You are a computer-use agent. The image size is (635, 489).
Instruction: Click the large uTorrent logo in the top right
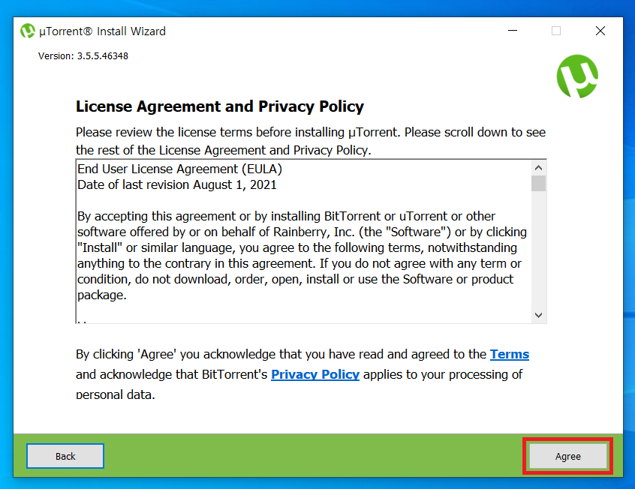coord(577,77)
